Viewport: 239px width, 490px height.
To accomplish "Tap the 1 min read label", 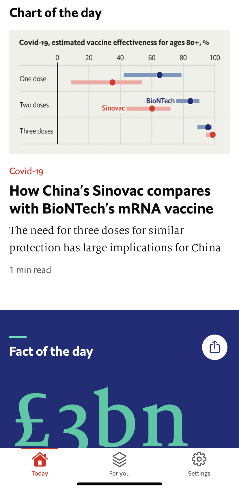I will 30,270.
